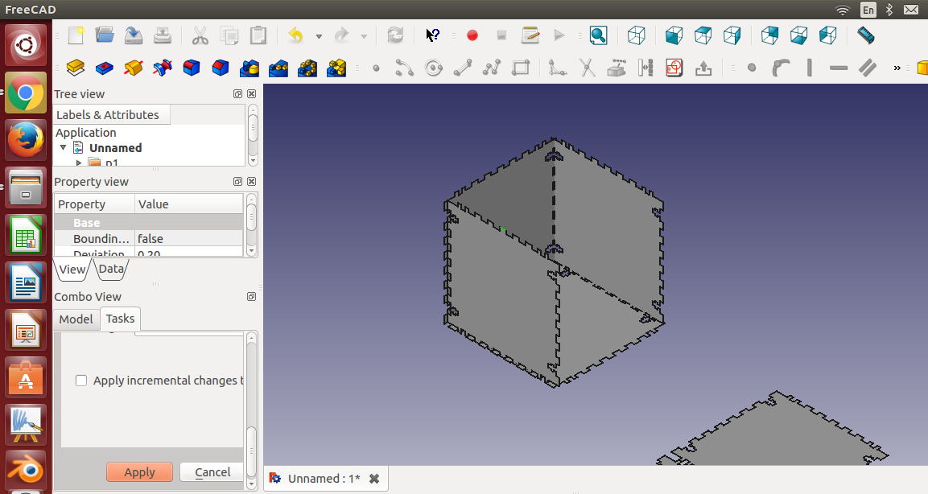Expand the D1 folder tree item
928x494 pixels.
(x=79, y=162)
